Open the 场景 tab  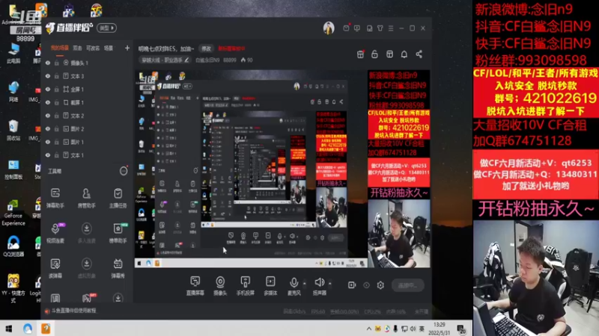tap(109, 48)
